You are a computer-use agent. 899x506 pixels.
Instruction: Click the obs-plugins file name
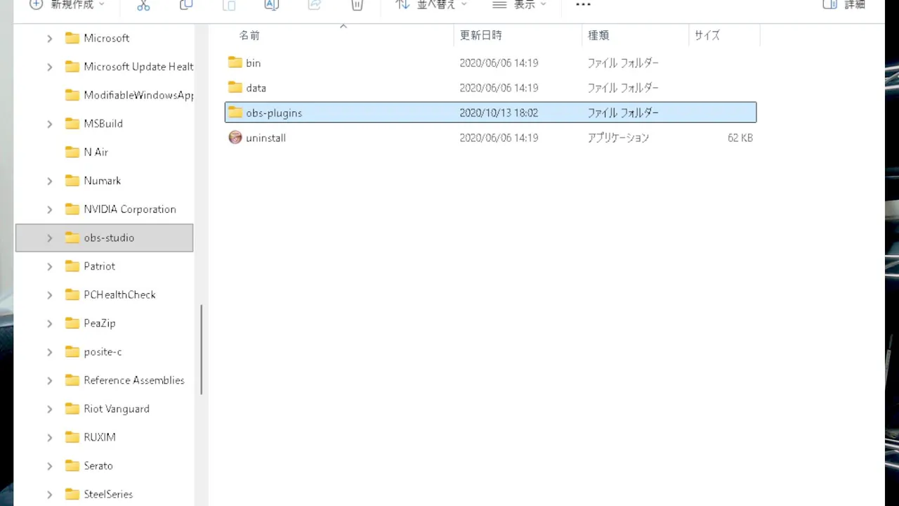pyautogui.click(x=274, y=113)
